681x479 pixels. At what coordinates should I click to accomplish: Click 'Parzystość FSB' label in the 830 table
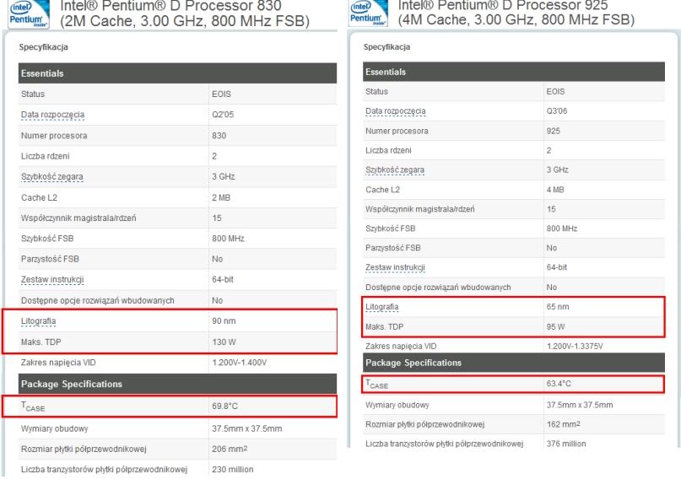pos(50,259)
